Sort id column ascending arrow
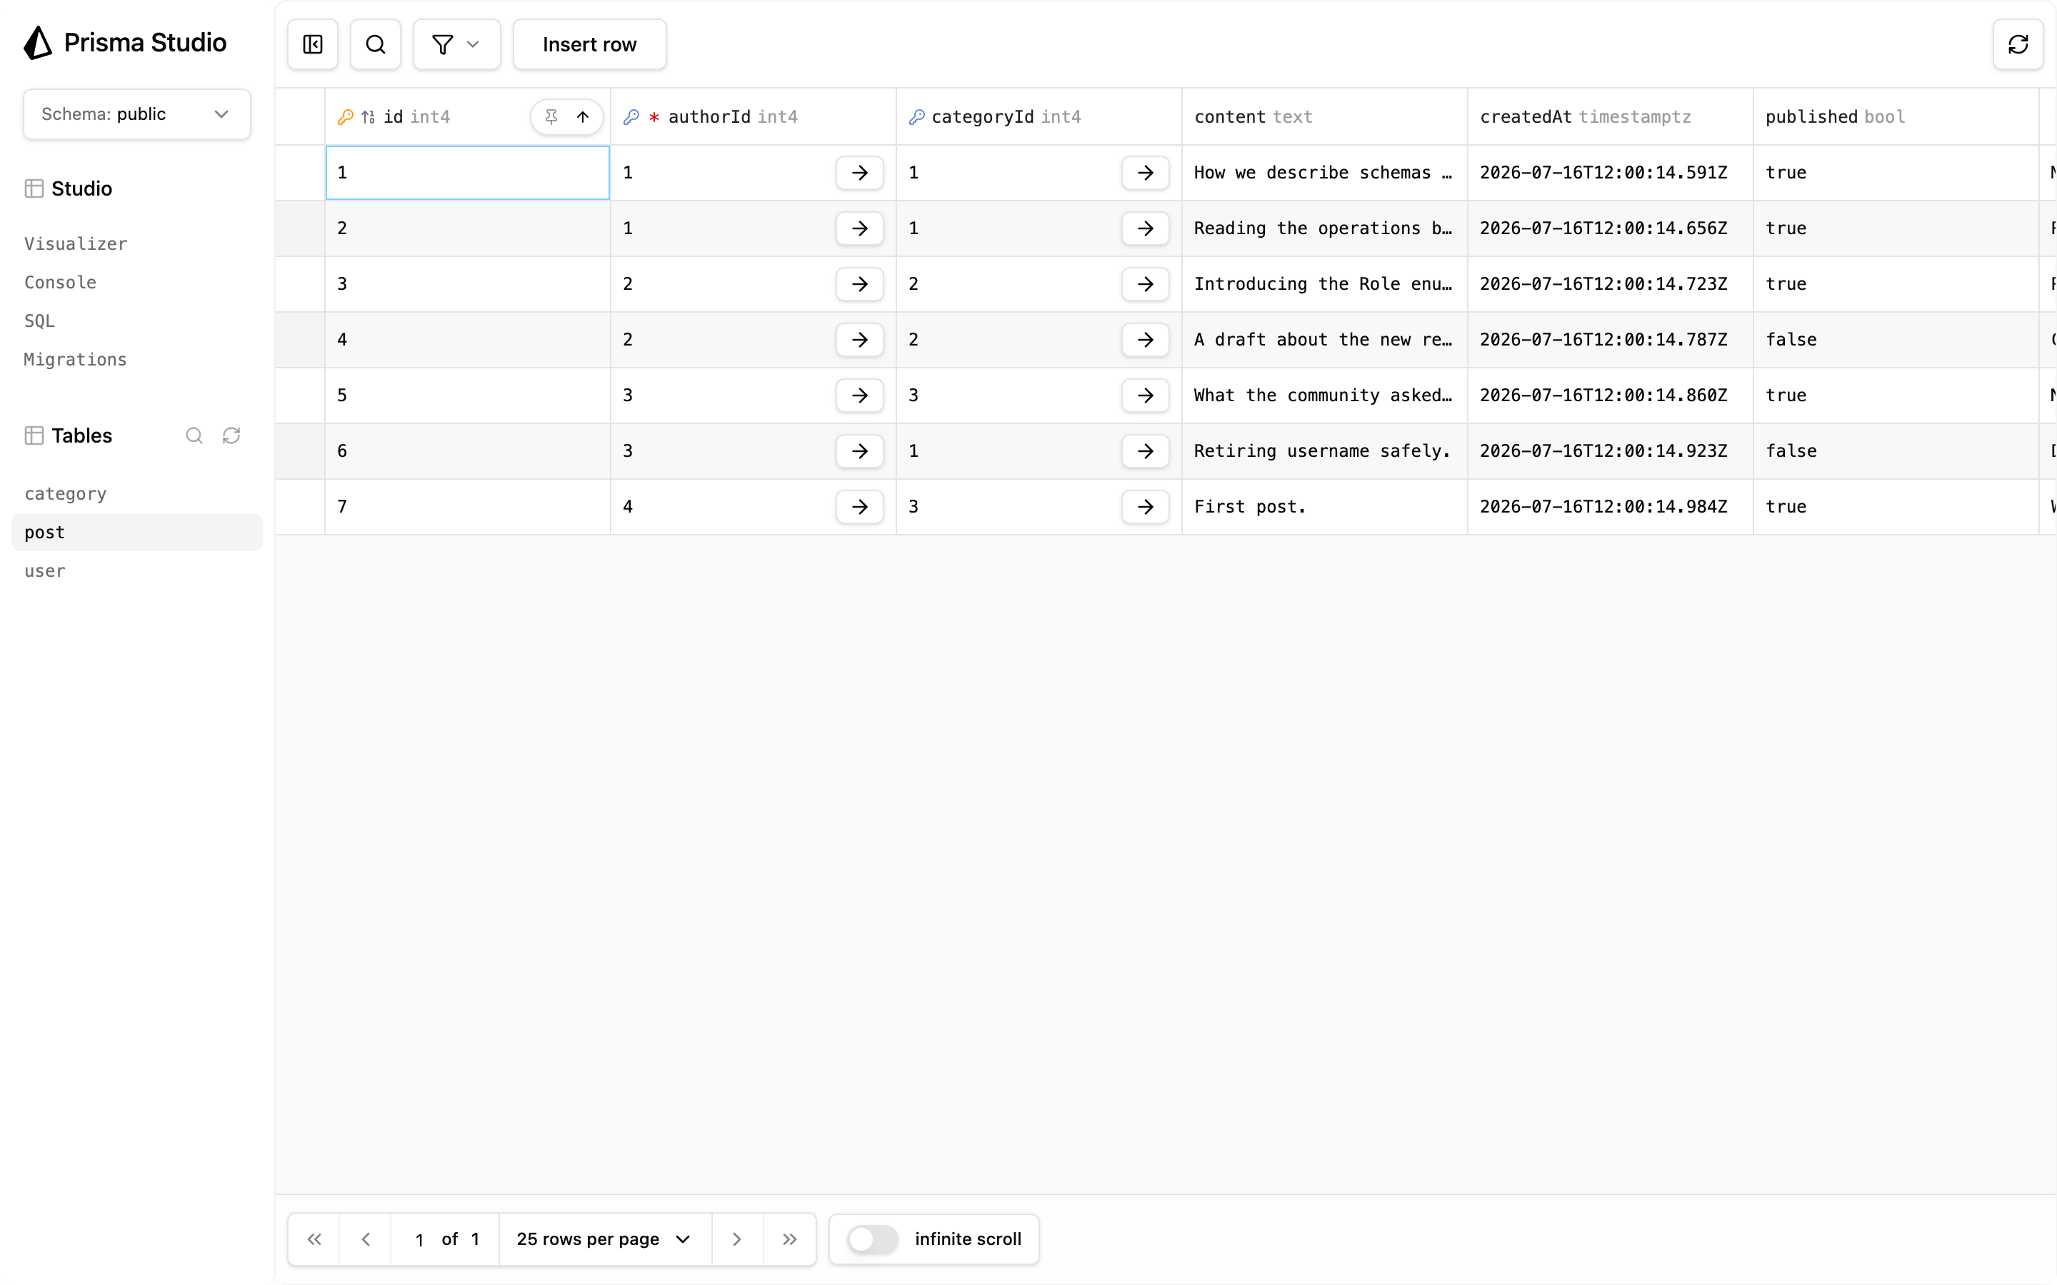This screenshot has height=1285, width=2057. click(x=583, y=116)
